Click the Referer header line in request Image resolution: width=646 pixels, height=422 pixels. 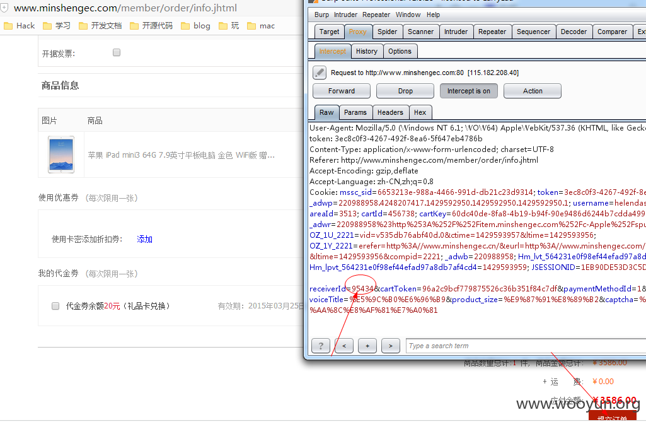click(424, 160)
